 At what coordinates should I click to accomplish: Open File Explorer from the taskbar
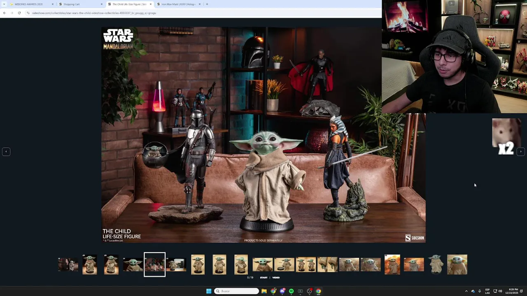(x=264, y=291)
